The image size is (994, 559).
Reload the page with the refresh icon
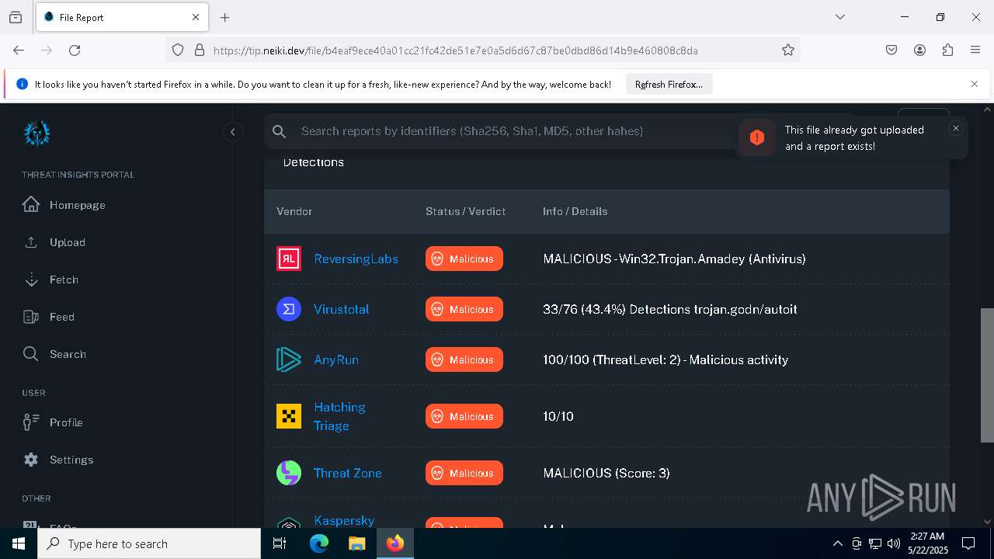[75, 50]
